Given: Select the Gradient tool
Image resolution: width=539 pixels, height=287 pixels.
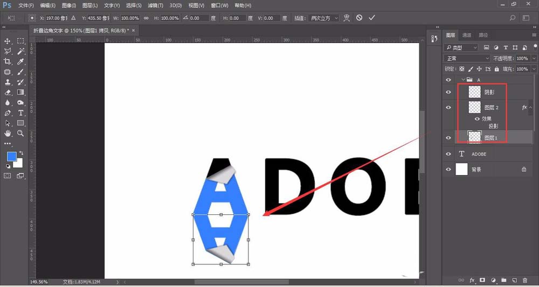Looking at the screenshot, I should tap(20, 93).
